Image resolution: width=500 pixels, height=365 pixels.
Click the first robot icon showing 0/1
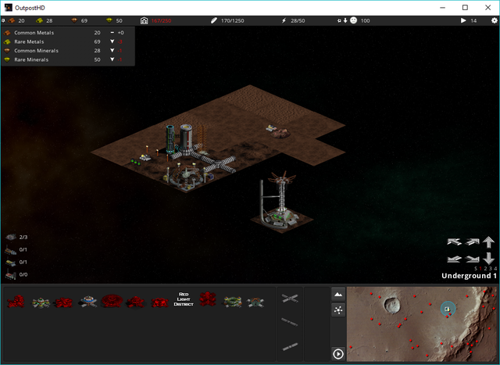point(10,250)
